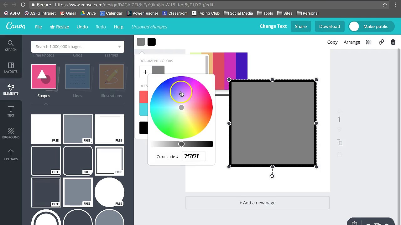Image resolution: width=401 pixels, height=225 pixels.
Task: Open the Resize menu
Action: 60,27
